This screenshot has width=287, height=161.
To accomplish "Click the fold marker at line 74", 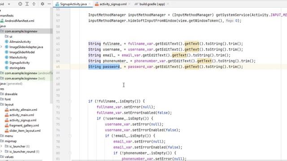I will click(70, 119).
